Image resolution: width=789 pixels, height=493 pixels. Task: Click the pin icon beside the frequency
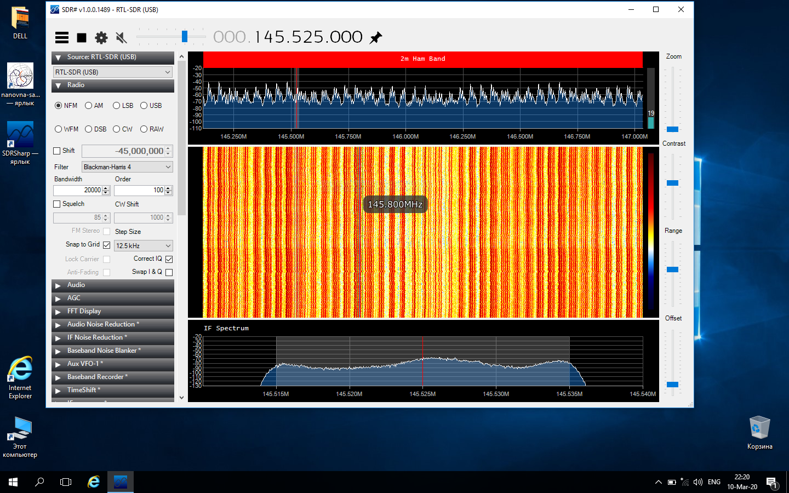(x=376, y=37)
